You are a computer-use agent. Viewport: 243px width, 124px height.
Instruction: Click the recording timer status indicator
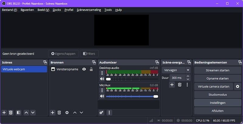point(184,120)
